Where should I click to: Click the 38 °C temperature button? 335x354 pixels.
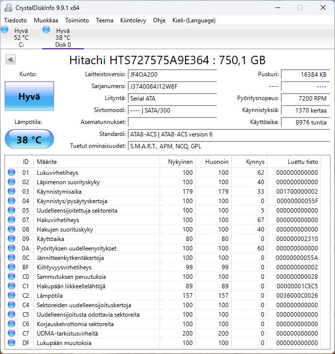(29, 139)
